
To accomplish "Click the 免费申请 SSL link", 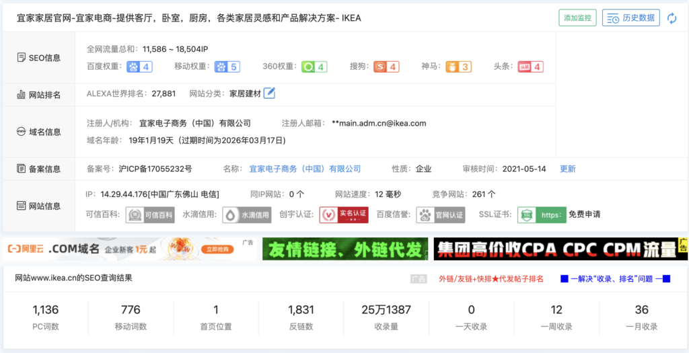I will tap(585, 214).
